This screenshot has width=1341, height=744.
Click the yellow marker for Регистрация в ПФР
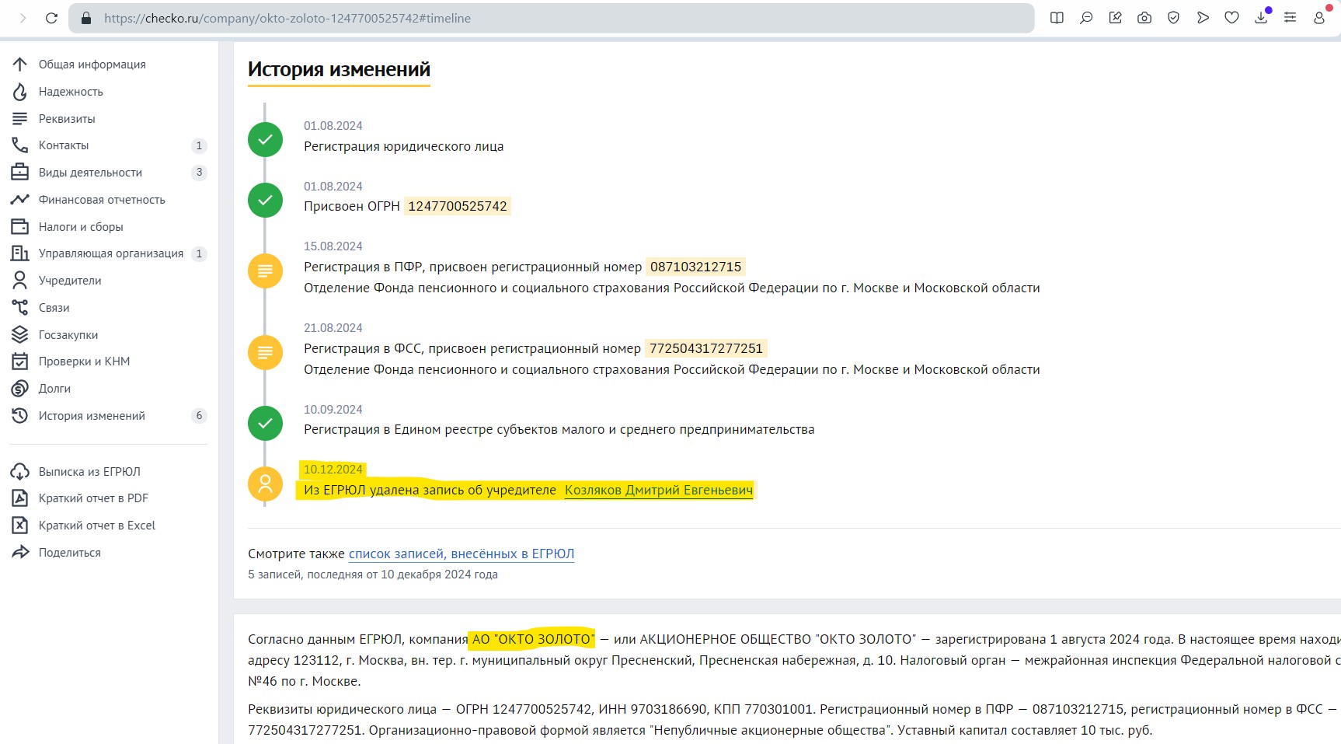(265, 271)
